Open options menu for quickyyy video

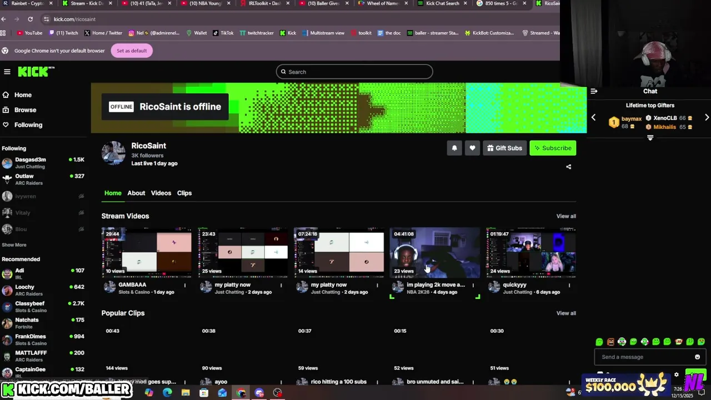tap(569, 286)
